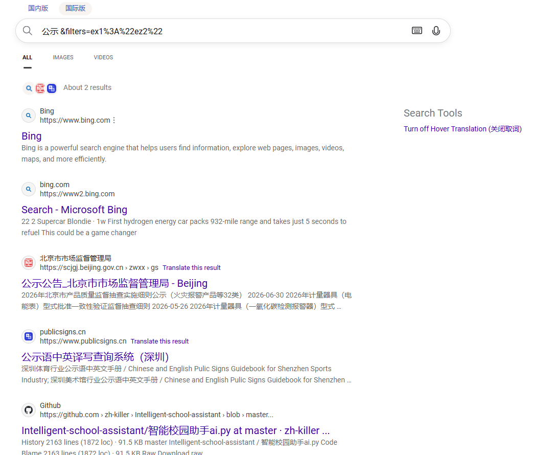Click the red Beijing favicon beside About 2 results

pyautogui.click(x=40, y=88)
